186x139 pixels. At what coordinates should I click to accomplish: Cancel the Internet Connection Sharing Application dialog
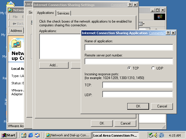[162, 106]
